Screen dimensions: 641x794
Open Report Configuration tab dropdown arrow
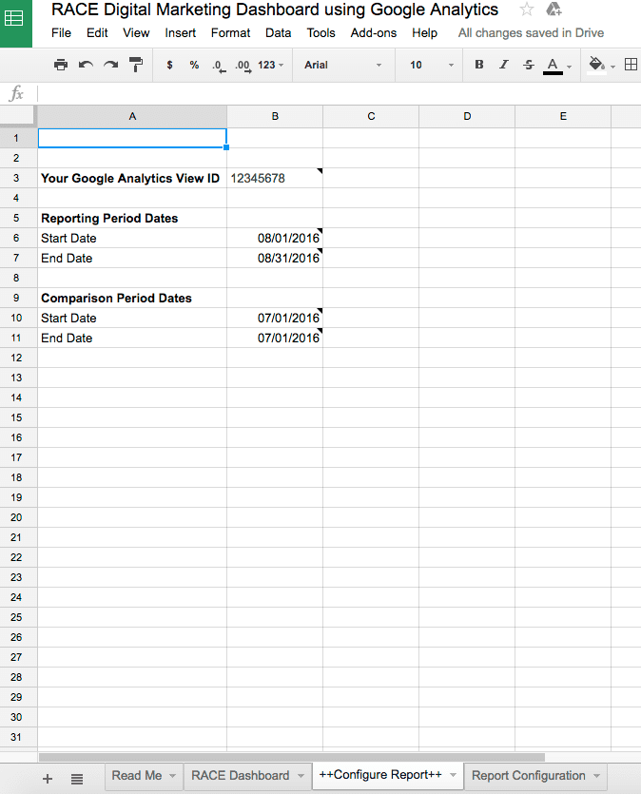pos(597,776)
